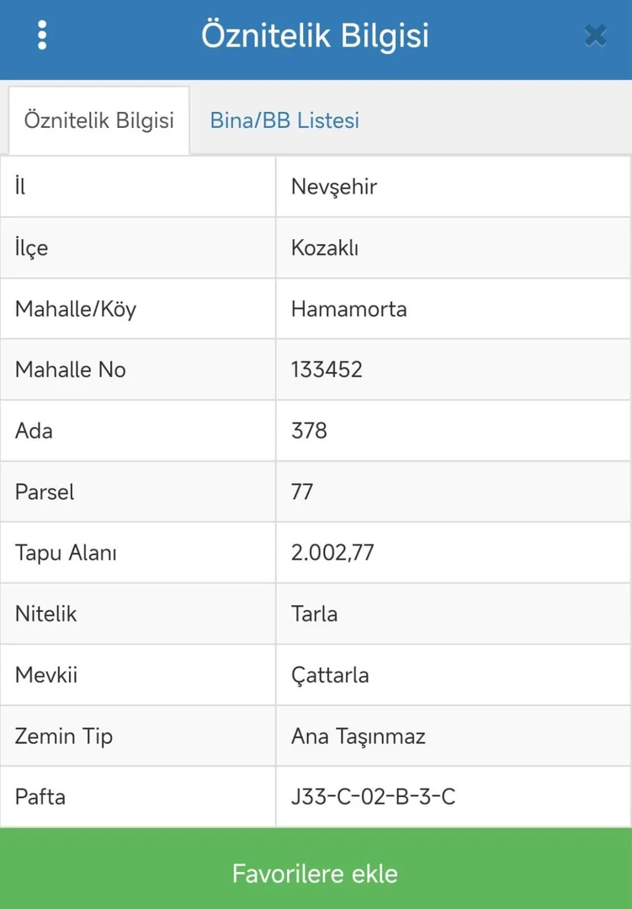Click the Tapu Alanı row label
632x909 pixels.
pos(66,553)
